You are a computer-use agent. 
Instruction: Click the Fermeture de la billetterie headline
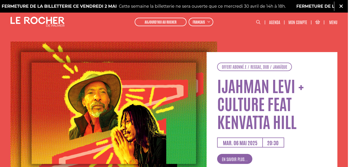59,6
